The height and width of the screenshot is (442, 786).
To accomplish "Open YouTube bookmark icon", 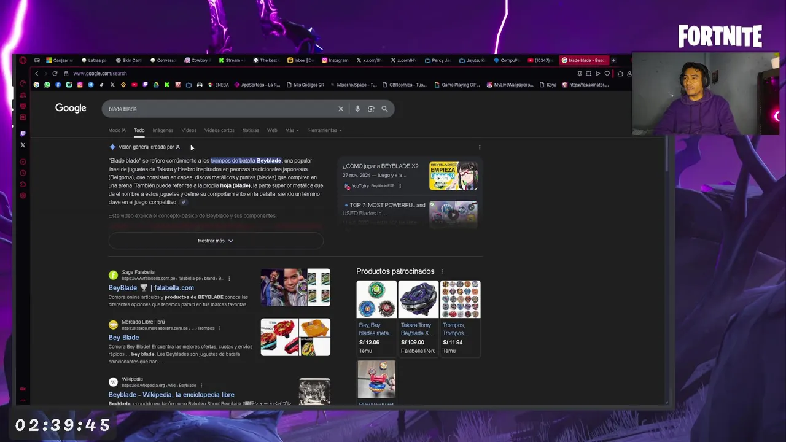I will pos(134,85).
